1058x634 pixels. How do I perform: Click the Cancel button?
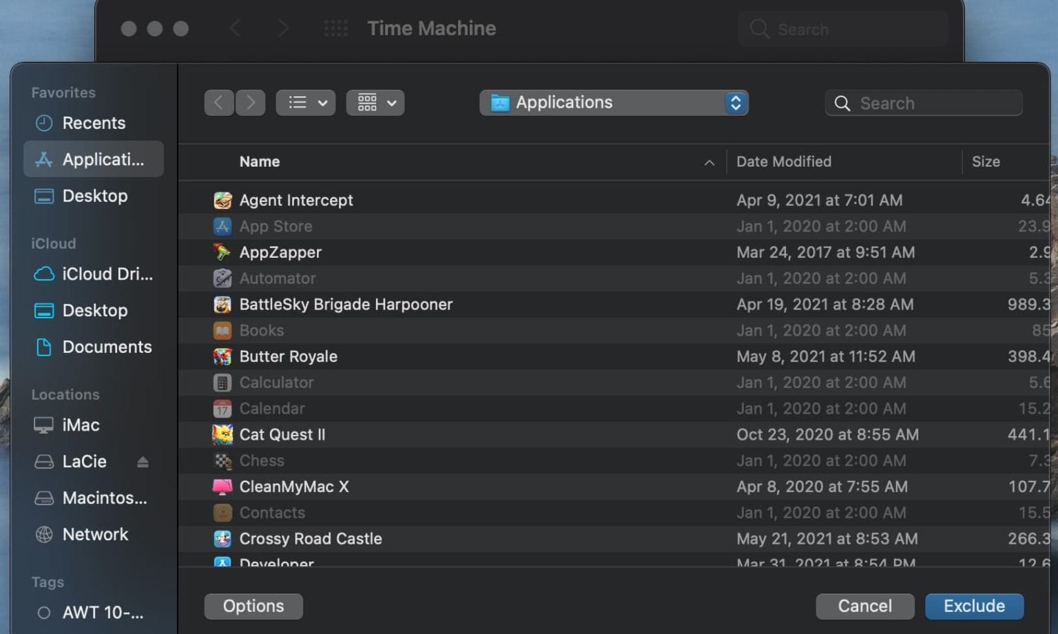[x=865, y=606]
